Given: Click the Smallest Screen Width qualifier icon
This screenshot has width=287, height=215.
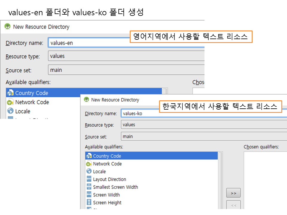Looking at the screenshot, I should 89,187.
